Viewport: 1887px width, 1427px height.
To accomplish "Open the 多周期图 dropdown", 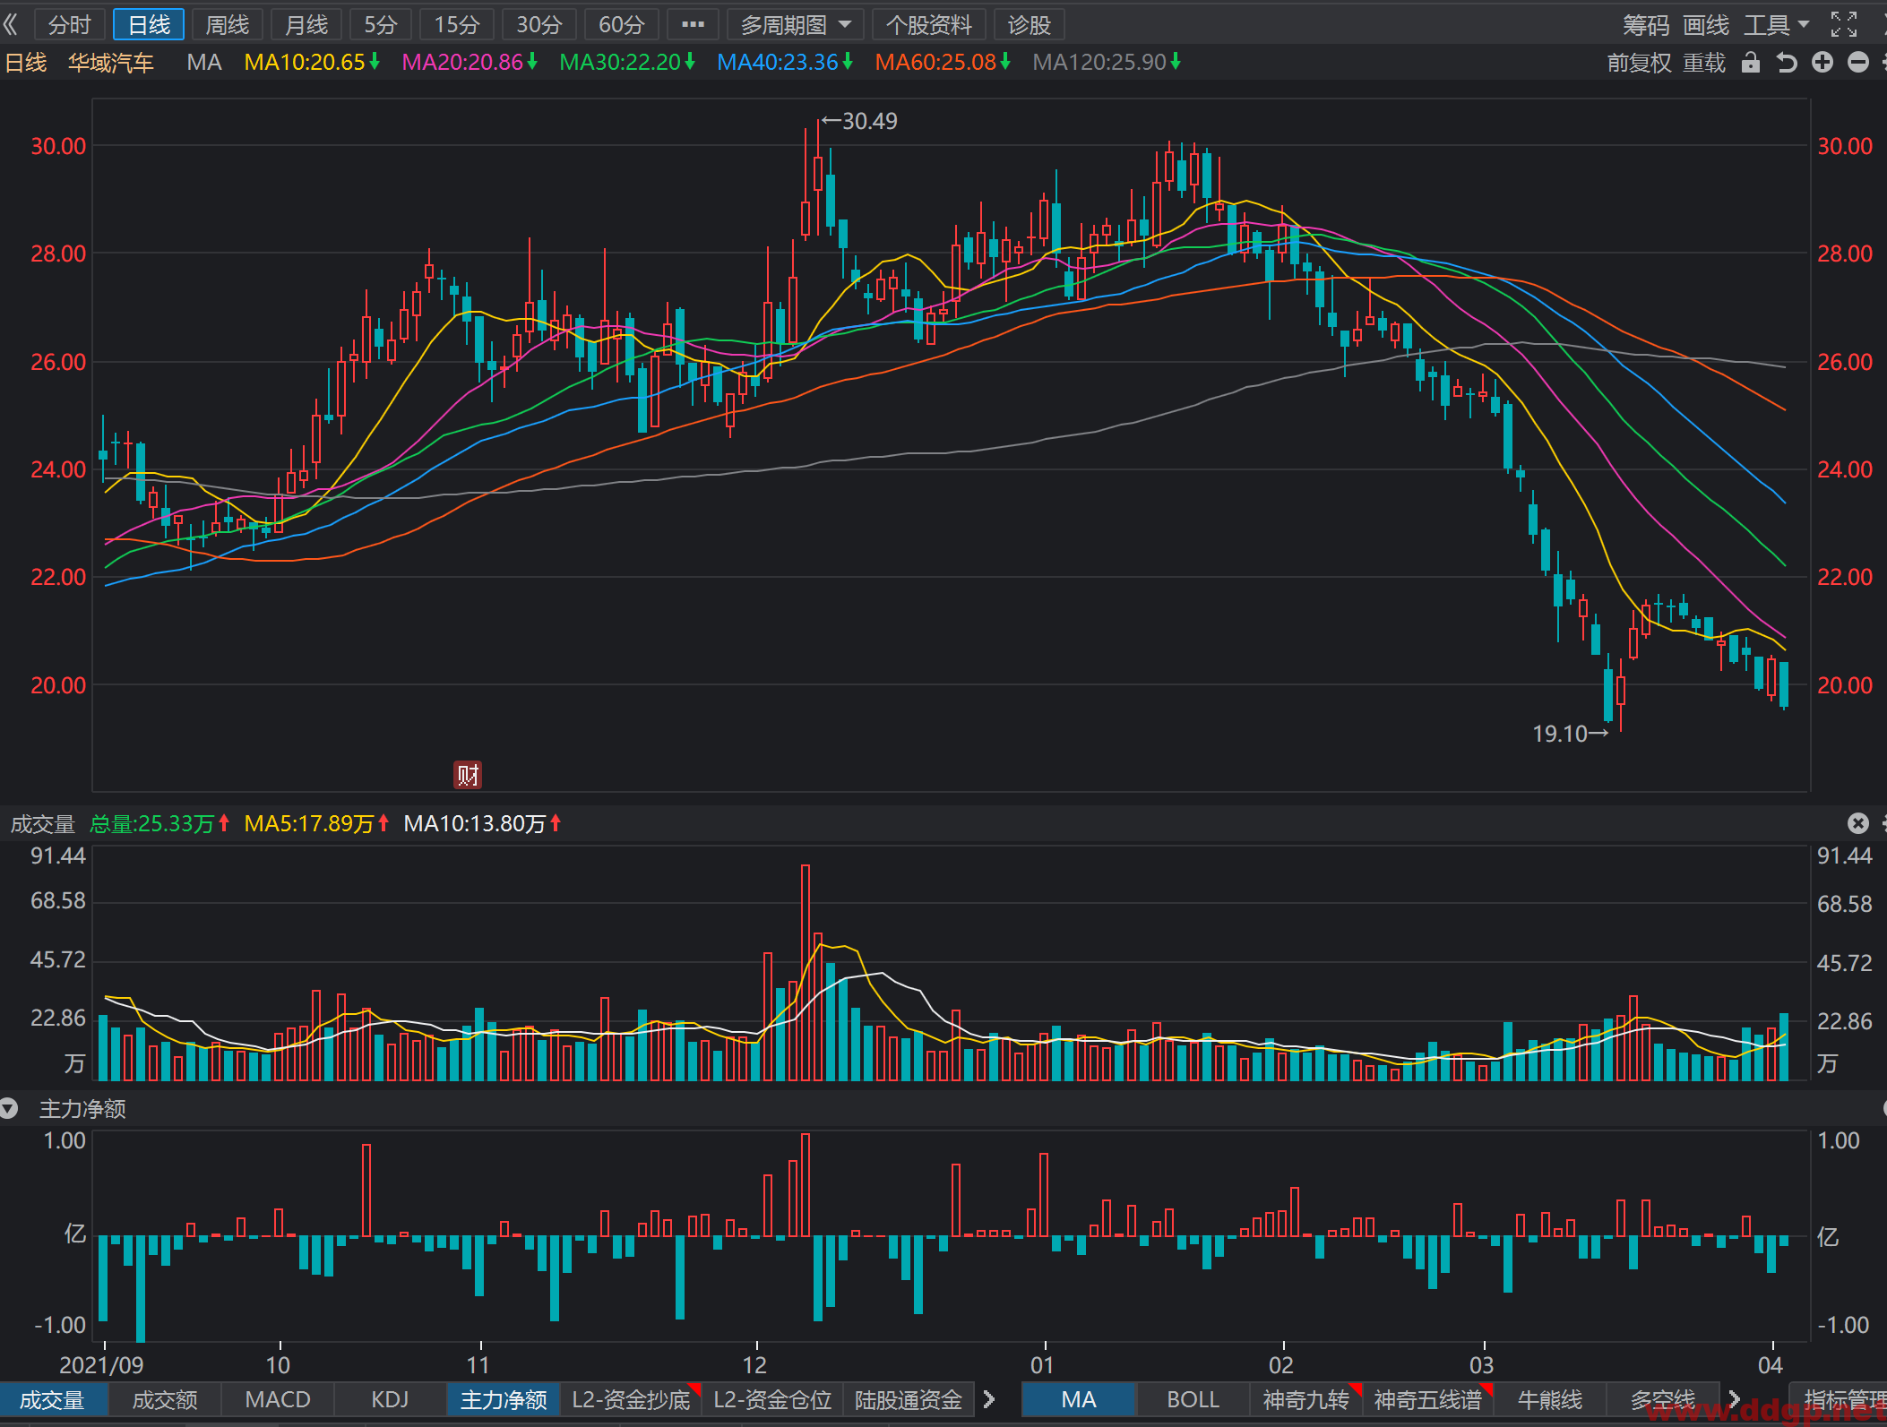I will tap(795, 24).
